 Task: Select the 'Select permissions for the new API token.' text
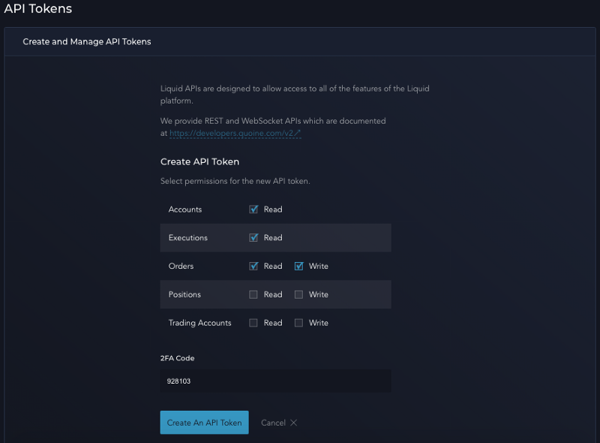coord(235,181)
